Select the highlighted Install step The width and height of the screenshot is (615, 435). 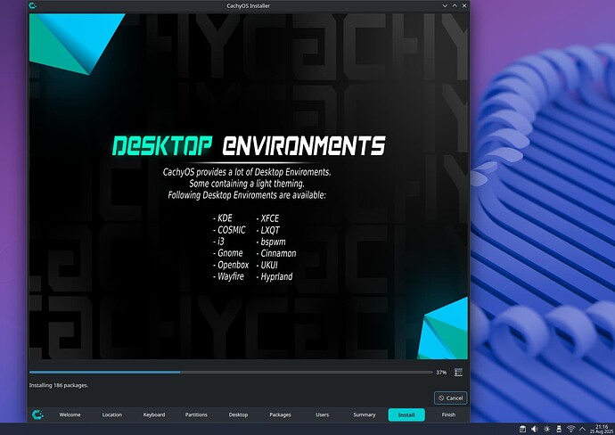(406, 414)
